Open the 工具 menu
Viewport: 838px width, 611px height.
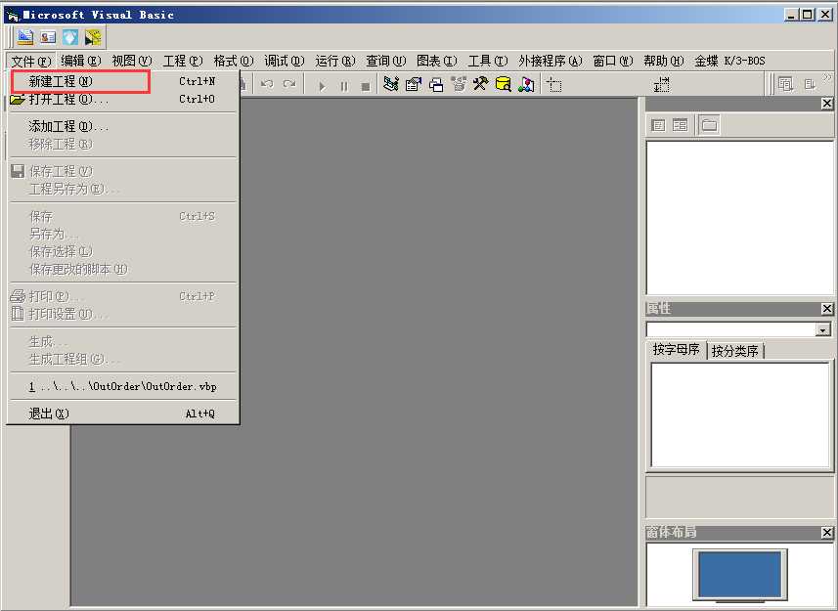coord(487,61)
